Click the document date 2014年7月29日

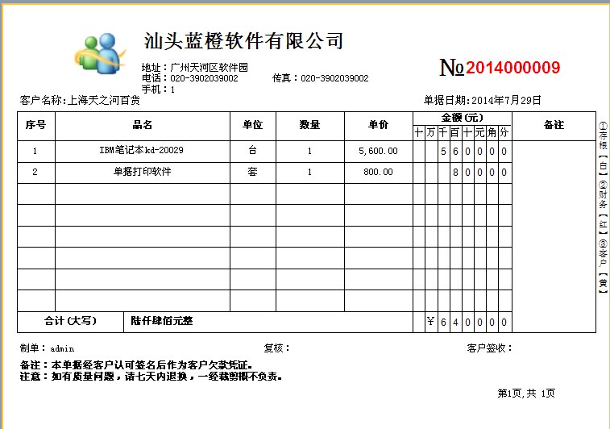[506, 101]
